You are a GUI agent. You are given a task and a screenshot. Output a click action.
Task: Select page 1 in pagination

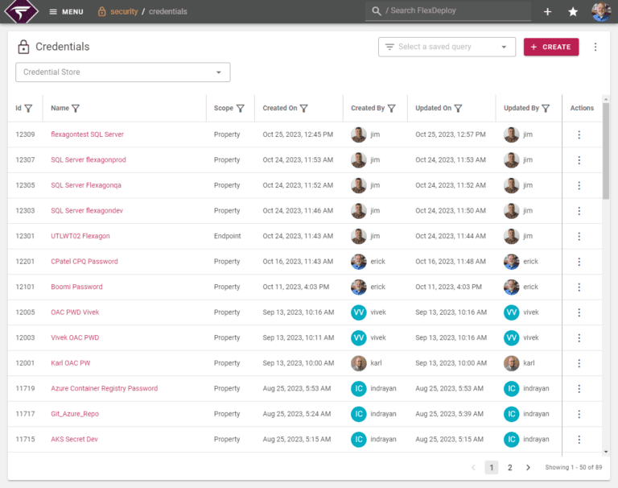tap(491, 468)
